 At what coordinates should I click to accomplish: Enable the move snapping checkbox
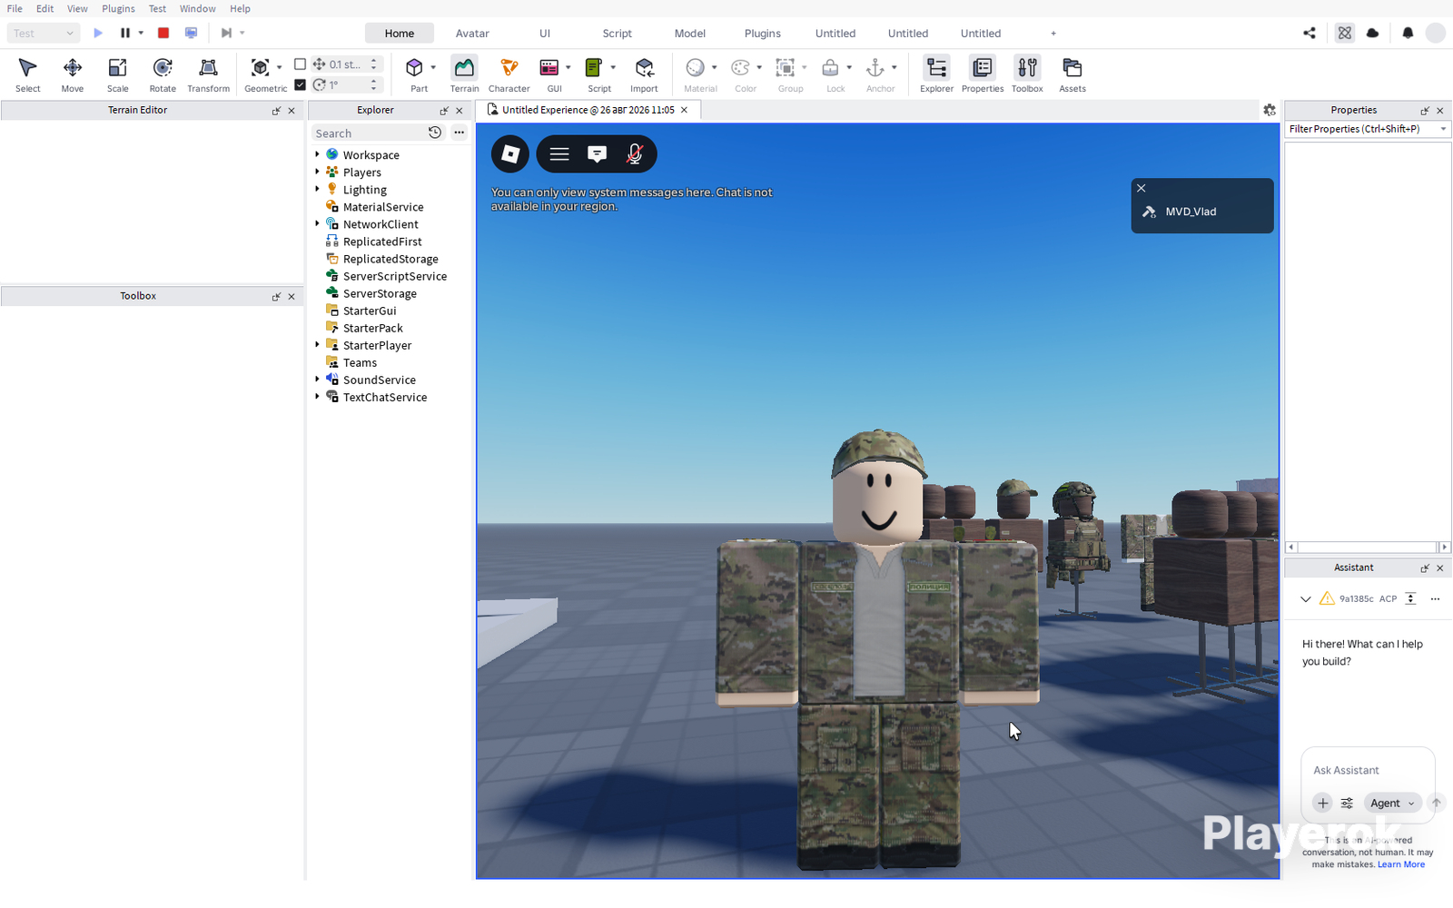click(300, 64)
